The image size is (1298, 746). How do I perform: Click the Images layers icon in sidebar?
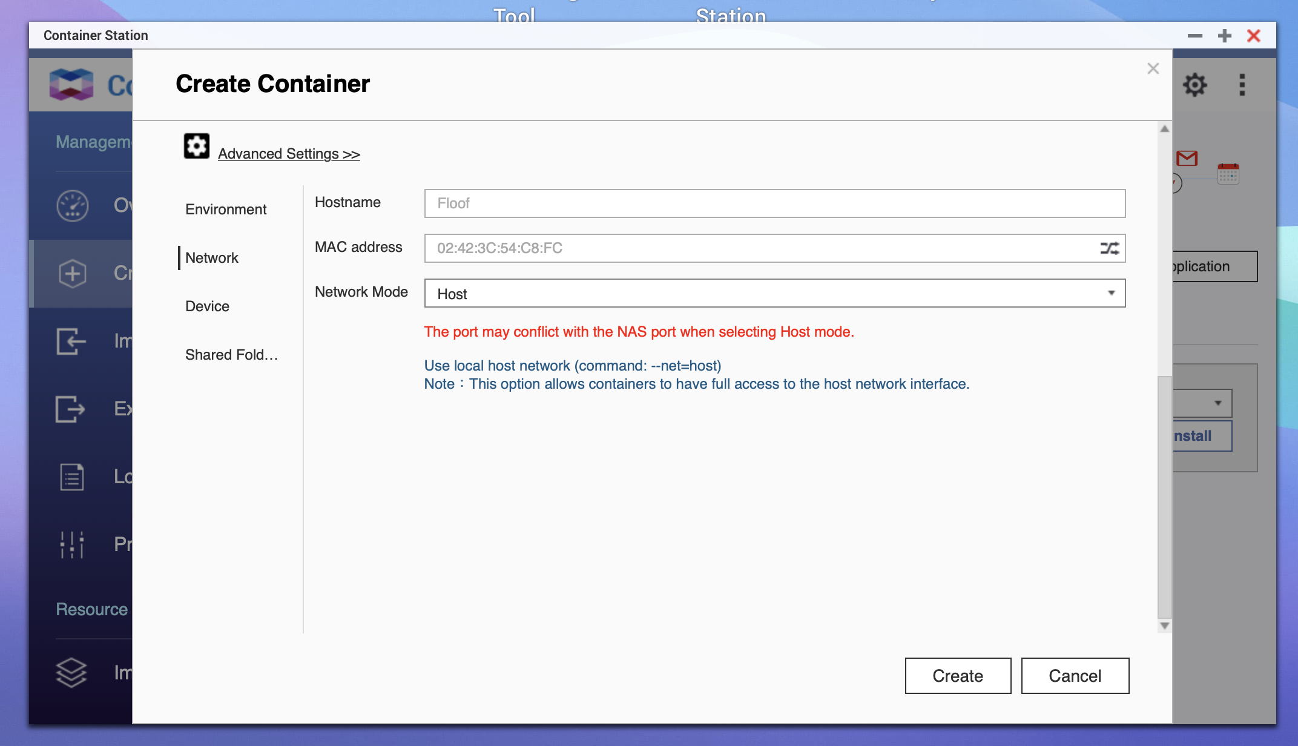coord(72,672)
